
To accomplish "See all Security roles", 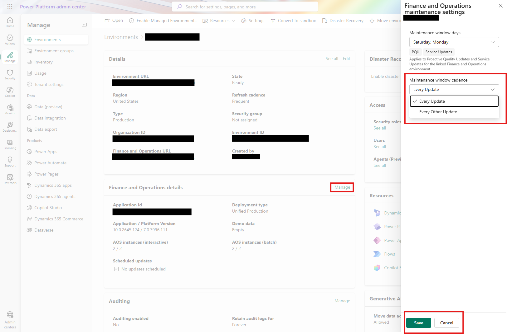I will pyautogui.click(x=380, y=128).
